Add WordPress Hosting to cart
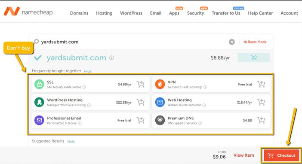 click(x=141, y=102)
